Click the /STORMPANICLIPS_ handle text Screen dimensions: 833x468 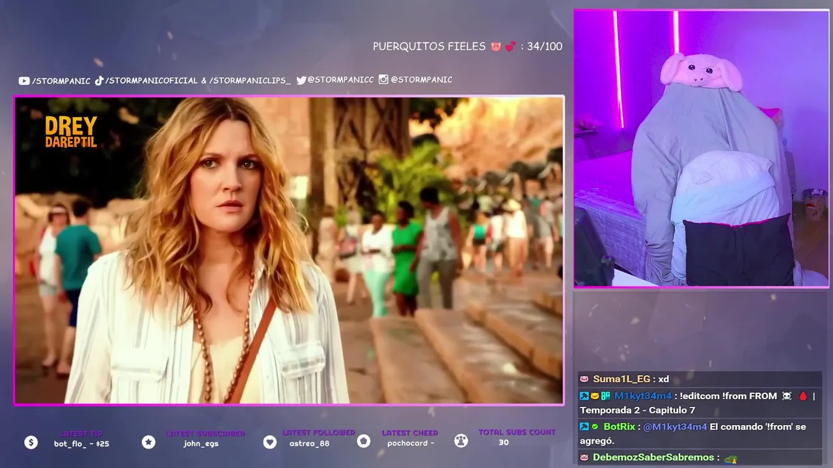point(250,81)
